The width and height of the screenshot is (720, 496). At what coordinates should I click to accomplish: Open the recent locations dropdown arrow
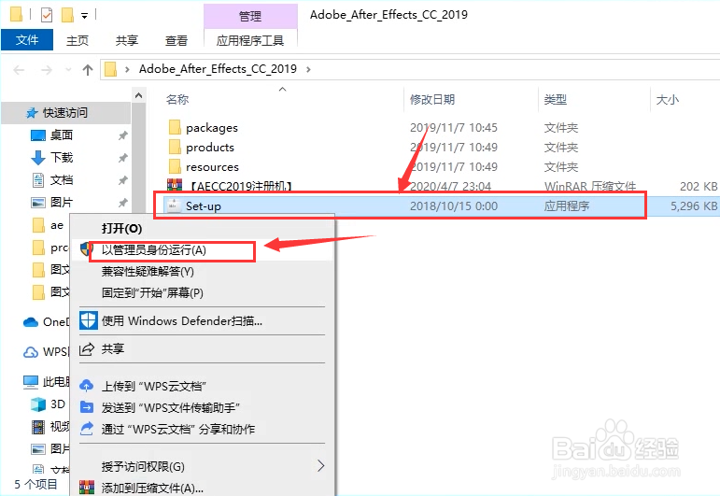point(68,70)
